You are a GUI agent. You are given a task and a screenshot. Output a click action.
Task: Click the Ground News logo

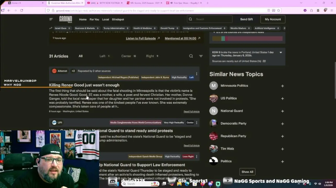point(65,19)
